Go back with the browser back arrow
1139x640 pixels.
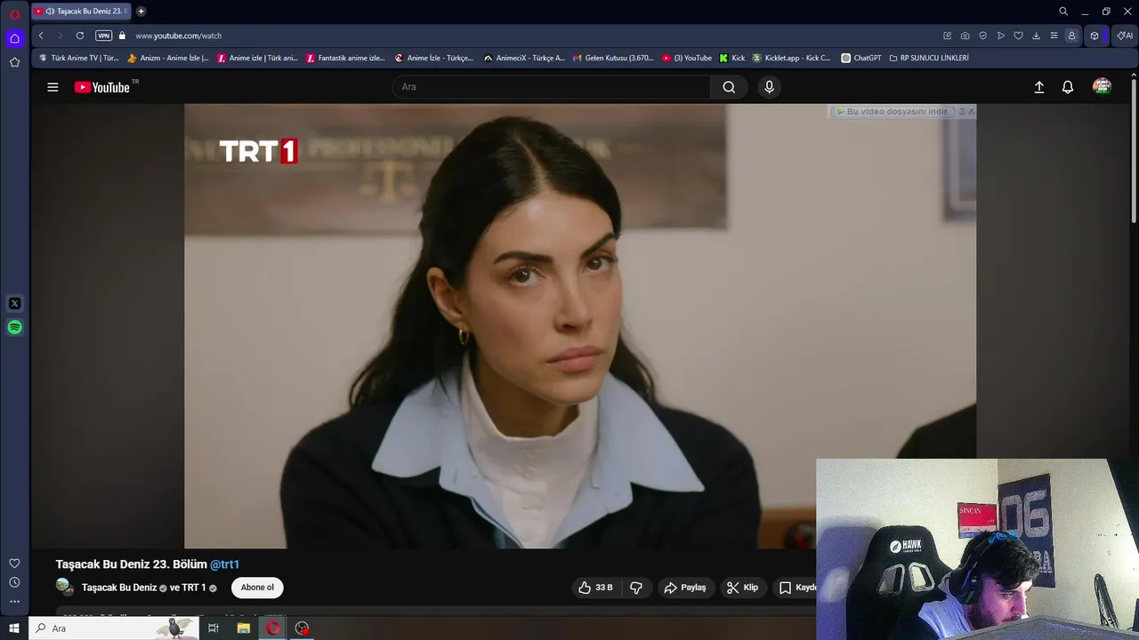(41, 36)
